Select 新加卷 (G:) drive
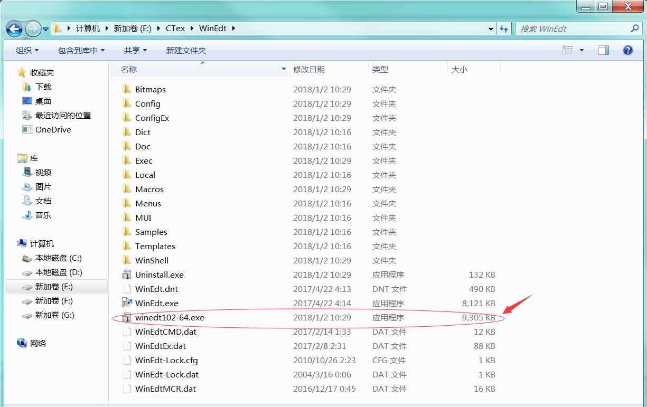 click(54, 315)
